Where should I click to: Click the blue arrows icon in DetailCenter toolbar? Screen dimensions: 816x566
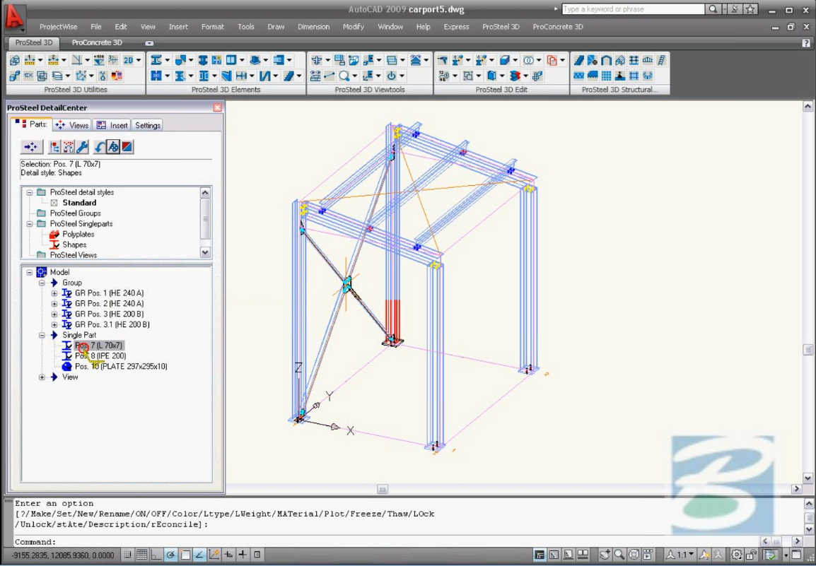click(x=31, y=147)
